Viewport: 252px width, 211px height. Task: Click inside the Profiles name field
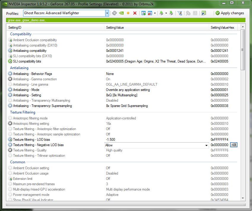click(x=64, y=13)
